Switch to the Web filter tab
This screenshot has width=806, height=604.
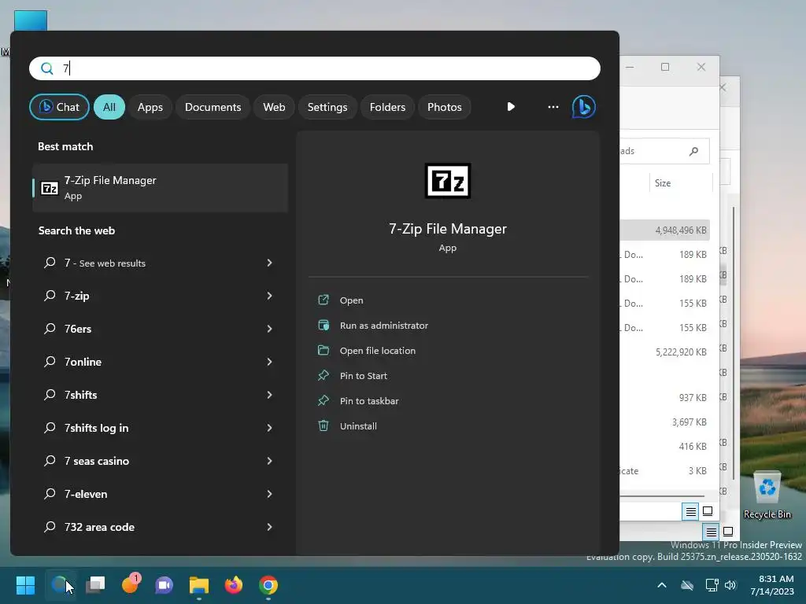(x=274, y=107)
